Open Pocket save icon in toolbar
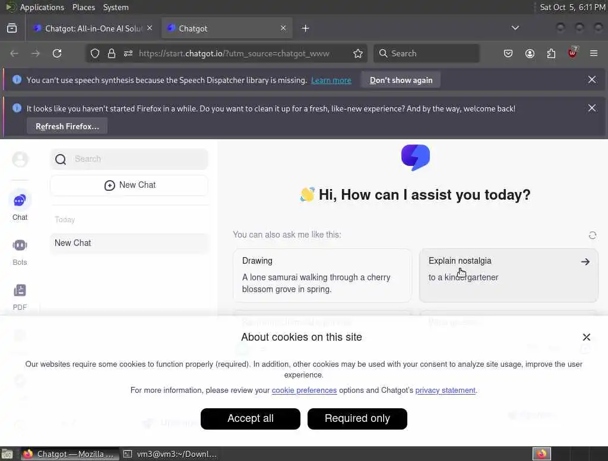This screenshot has width=608, height=461. [508, 53]
